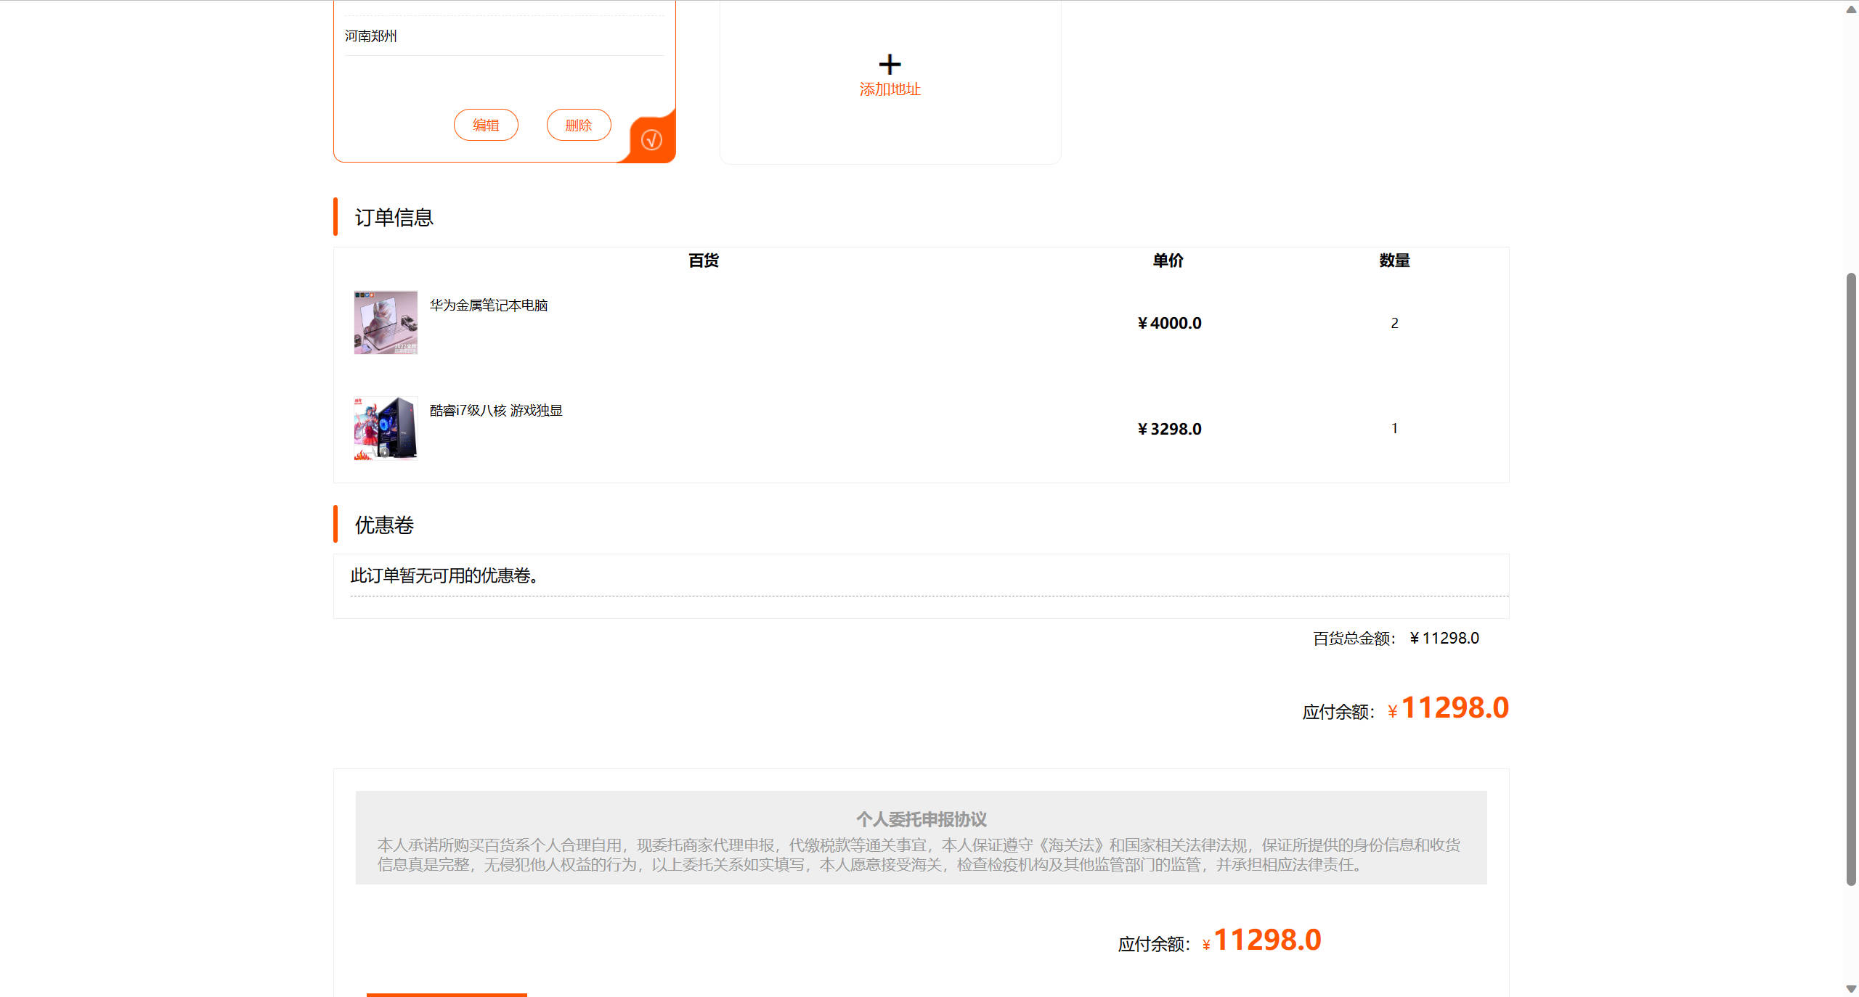The width and height of the screenshot is (1859, 997).
Task: Open the gaming desktop PC thumbnail
Action: click(x=386, y=428)
